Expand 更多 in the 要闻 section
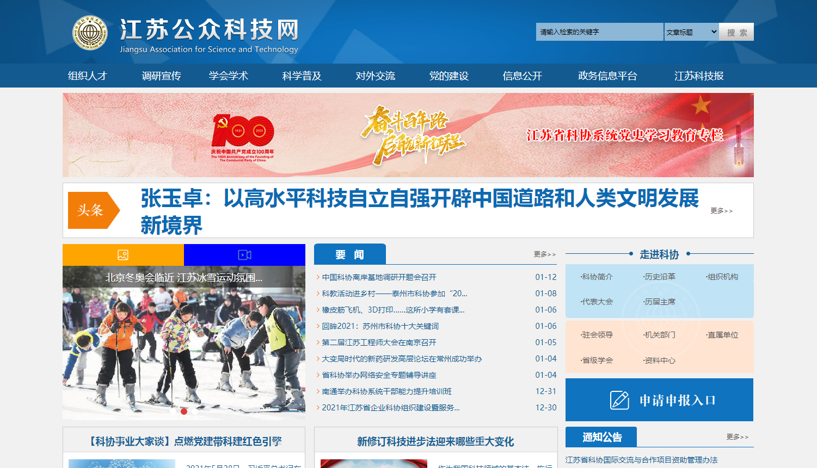 coord(544,254)
